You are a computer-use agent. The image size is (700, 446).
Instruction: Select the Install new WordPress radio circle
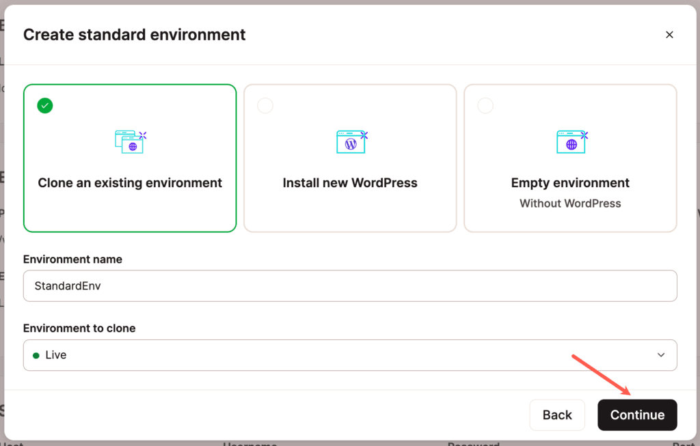(265, 106)
